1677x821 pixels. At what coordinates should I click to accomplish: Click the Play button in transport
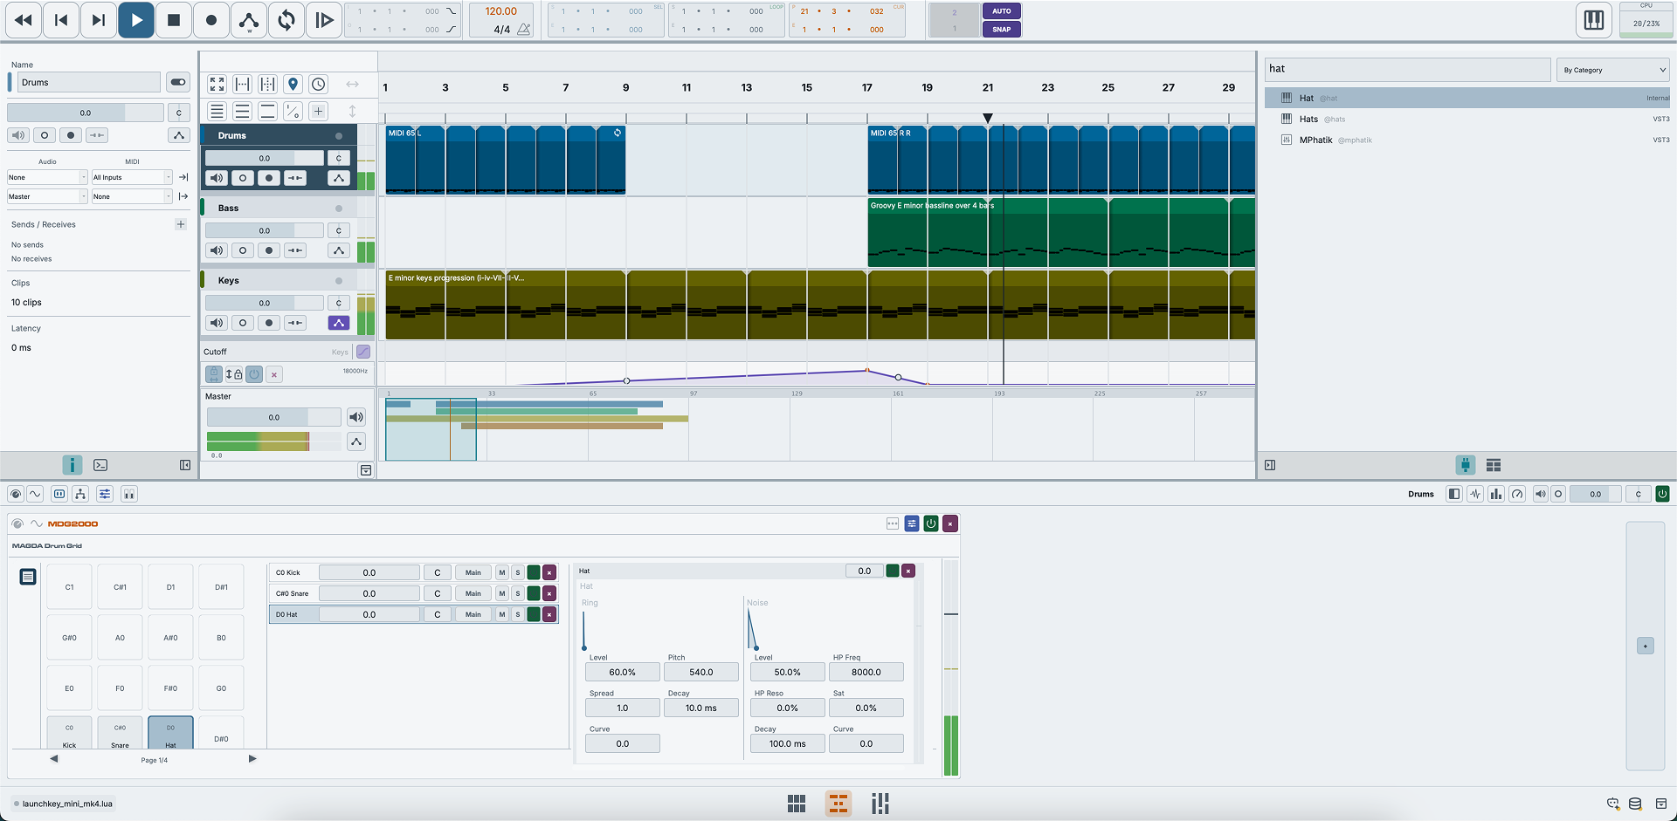[136, 20]
